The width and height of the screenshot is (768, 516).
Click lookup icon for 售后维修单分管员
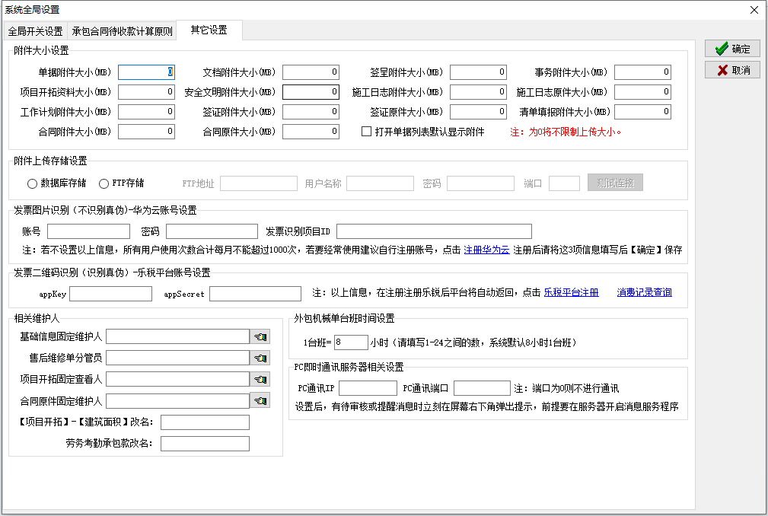[x=260, y=358]
